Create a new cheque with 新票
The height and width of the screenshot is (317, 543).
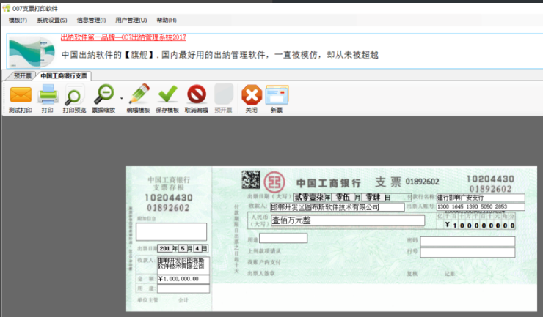(x=277, y=94)
